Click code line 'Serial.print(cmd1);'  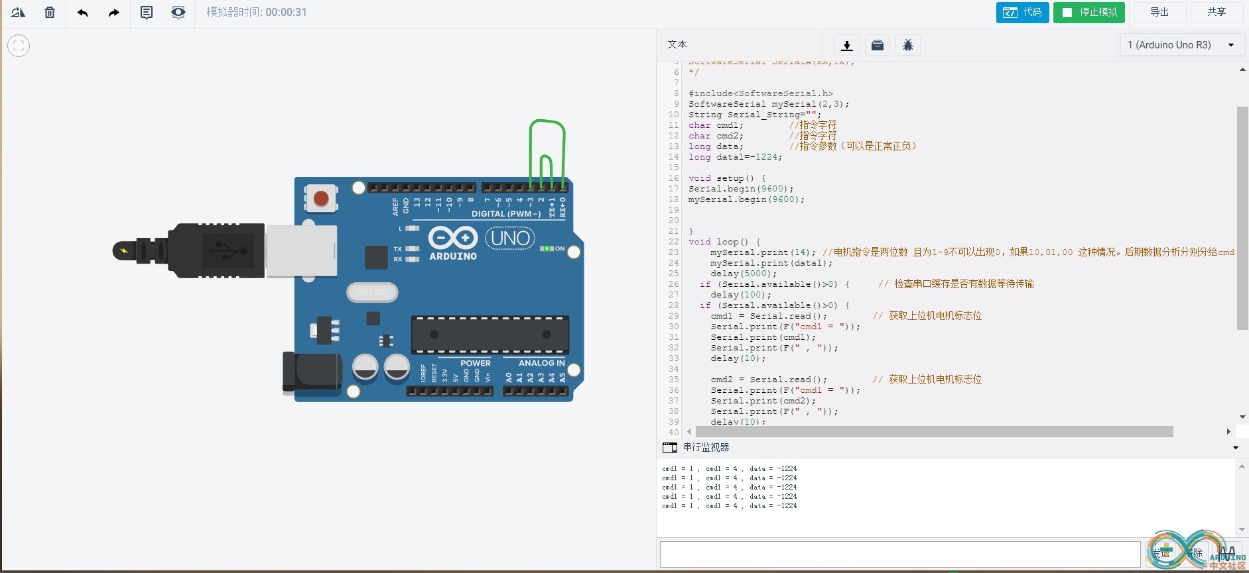[763, 337]
